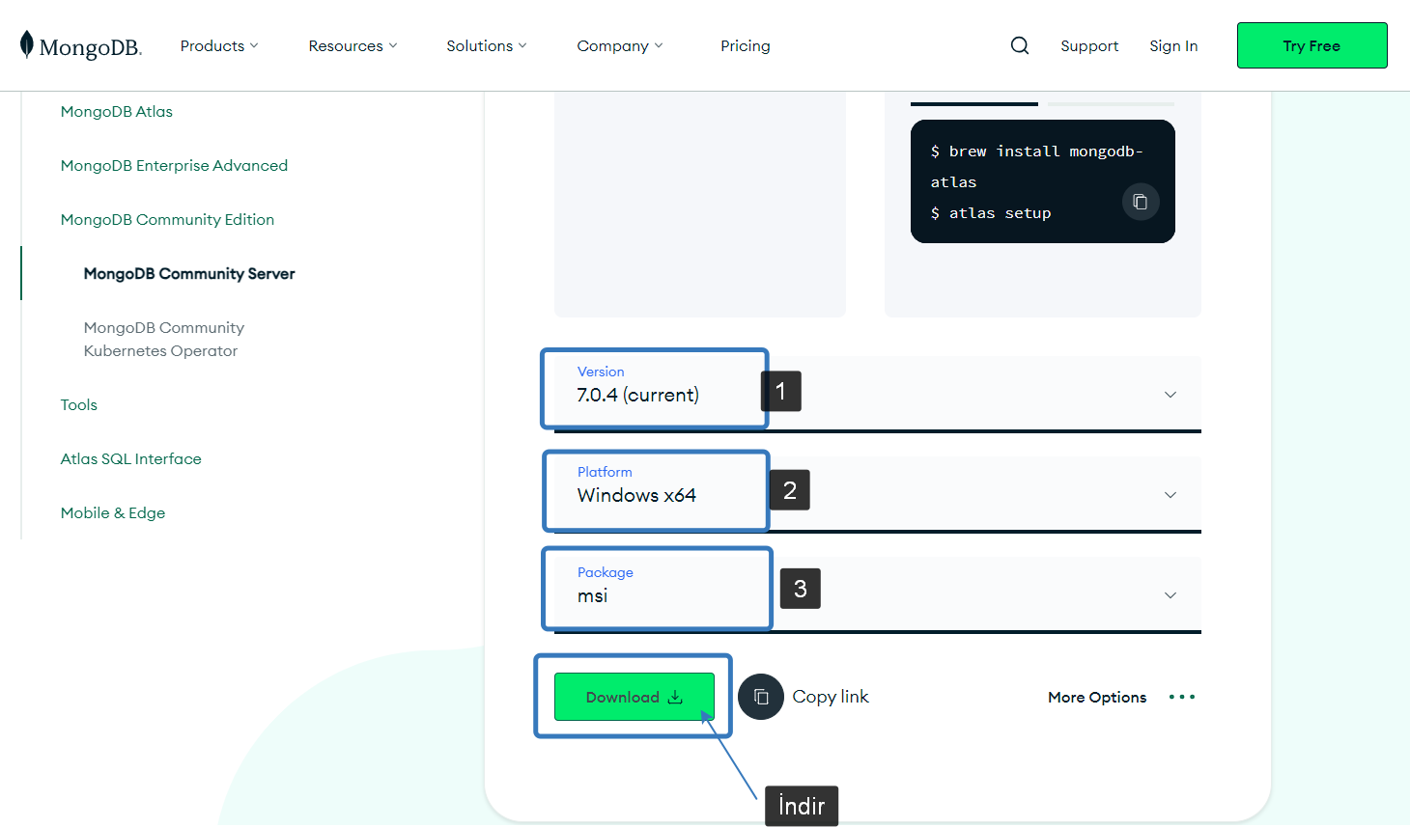The image size is (1410, 827).
Task: Copy the brew install command with the copy icon
Action: pyautogui.click(x=1140, y=202)
